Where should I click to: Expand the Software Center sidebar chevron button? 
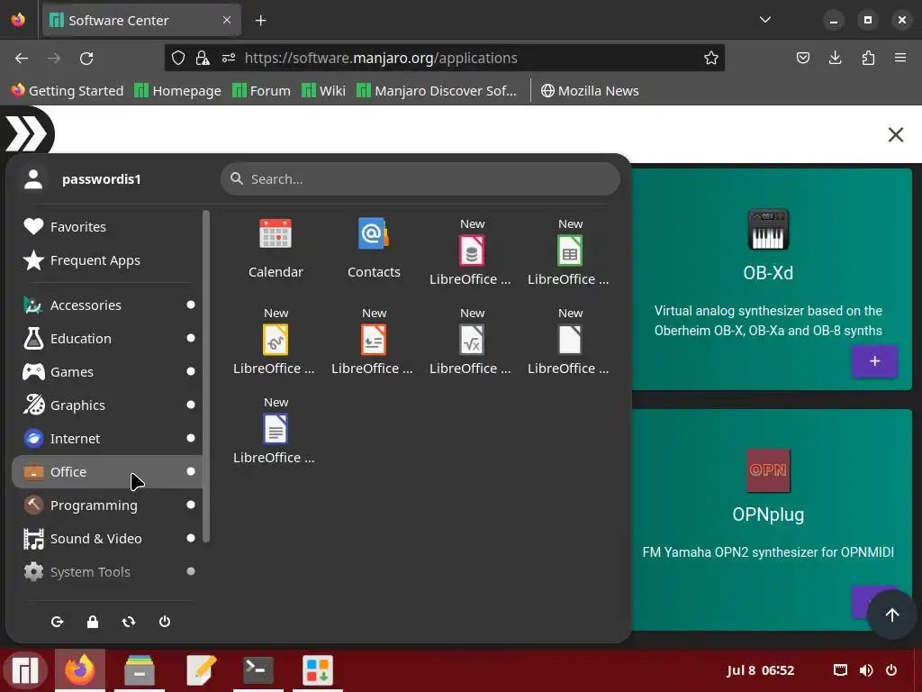click(26, 133)
